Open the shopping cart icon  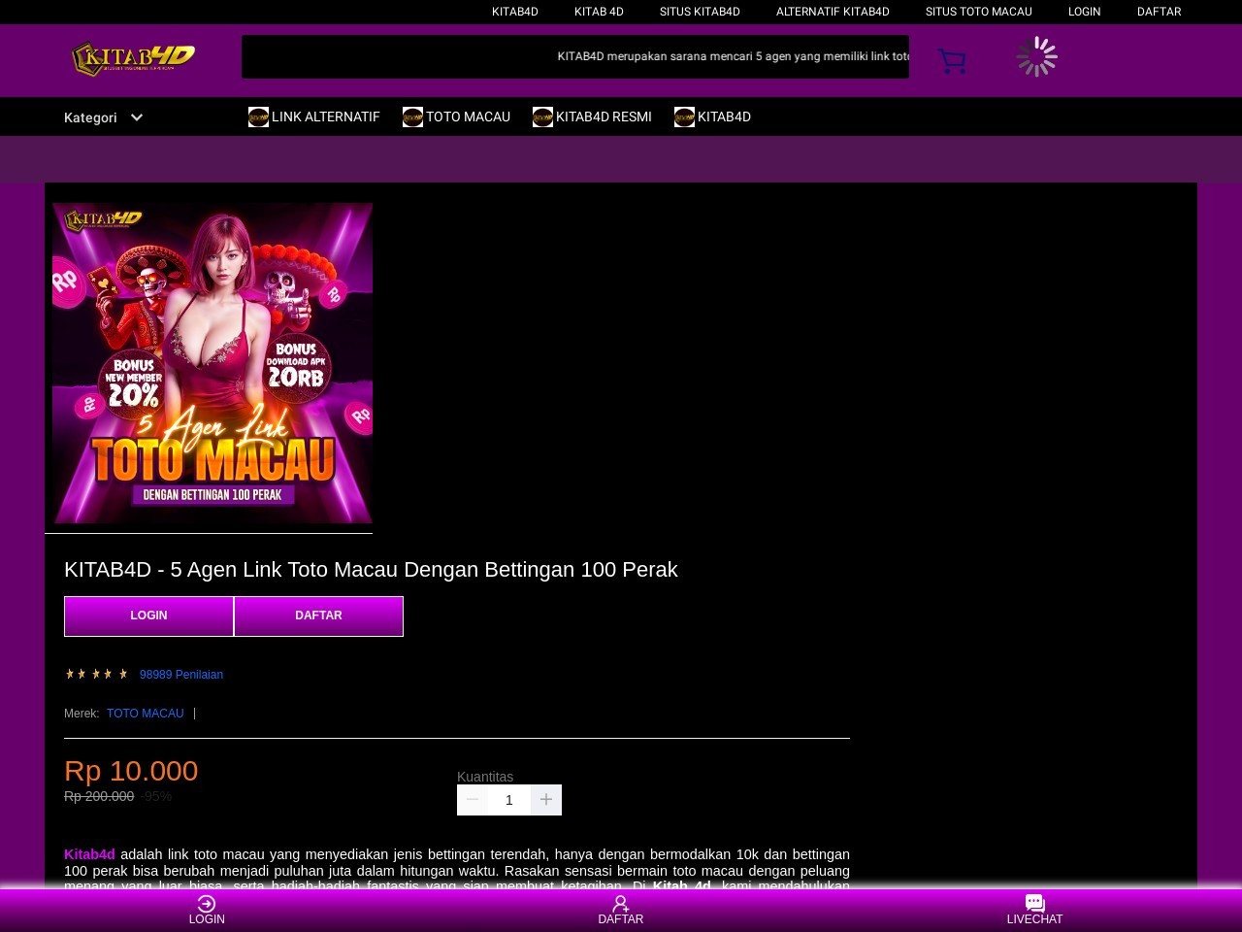point(951,61)
